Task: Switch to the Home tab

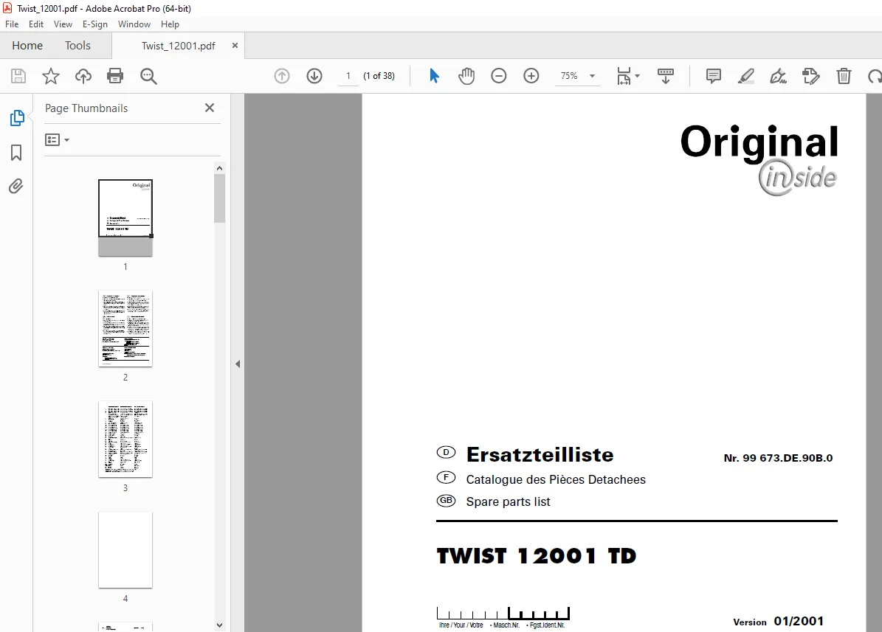Action: 27,46
